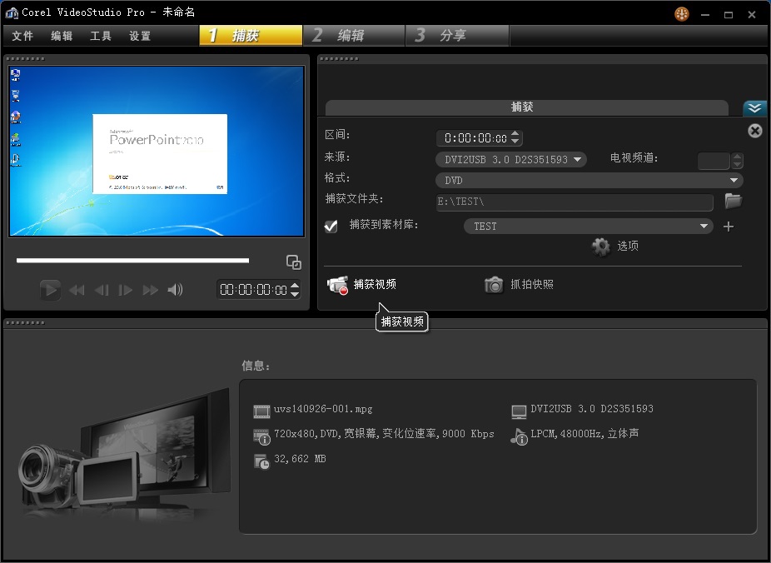Expand the DVD format dropdown
The width and height of the screenshot is (771, 563).
[x=589, y=181]
